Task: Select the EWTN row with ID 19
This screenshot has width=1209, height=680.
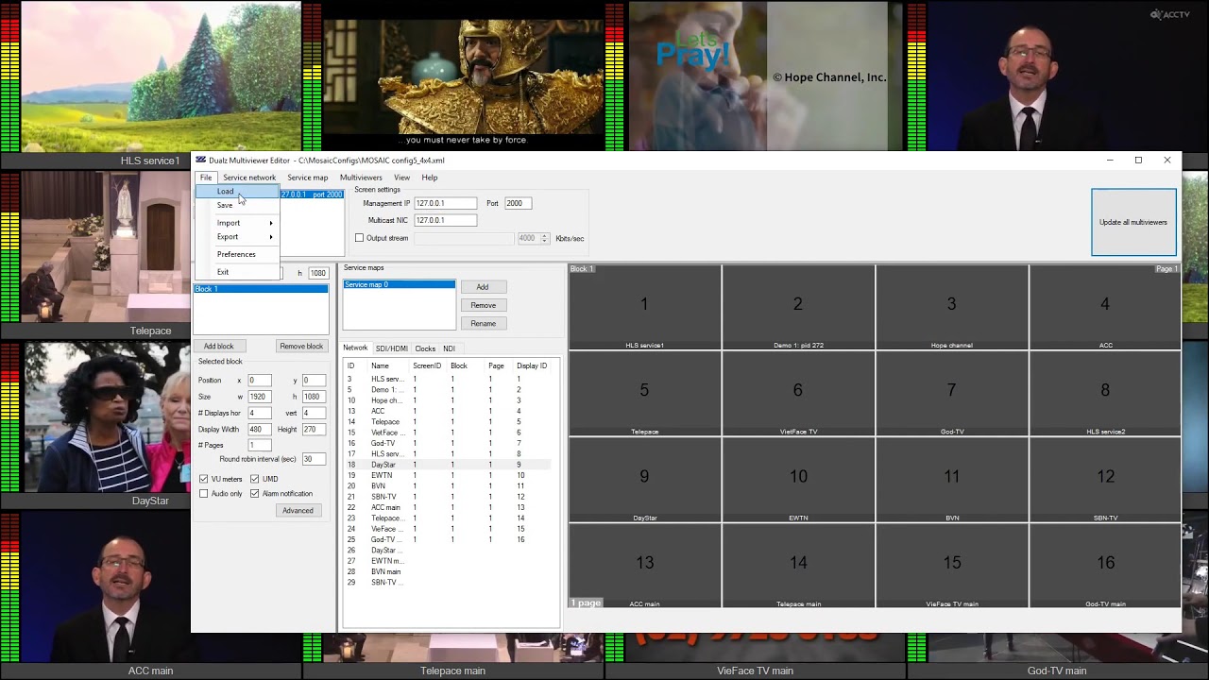Action: (x=447, y=476)
